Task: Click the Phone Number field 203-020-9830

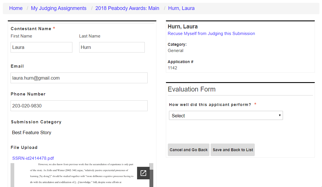Action: [x=79, y=106]
